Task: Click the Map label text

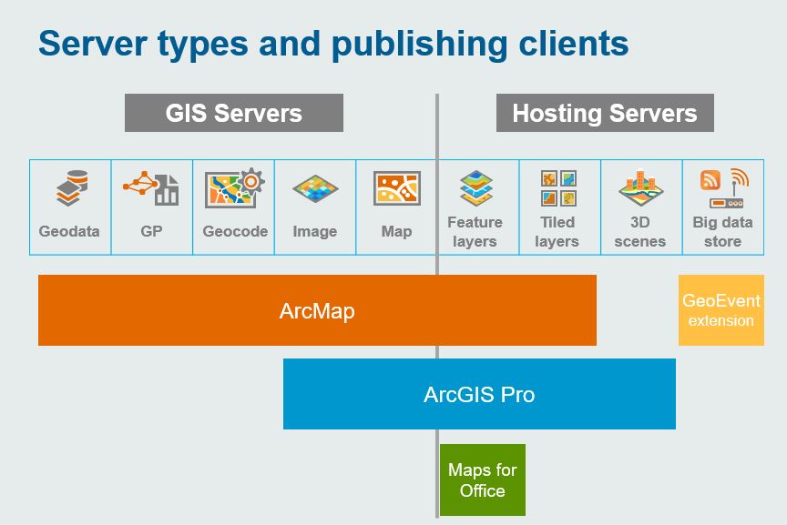Action: coord(396,232)
